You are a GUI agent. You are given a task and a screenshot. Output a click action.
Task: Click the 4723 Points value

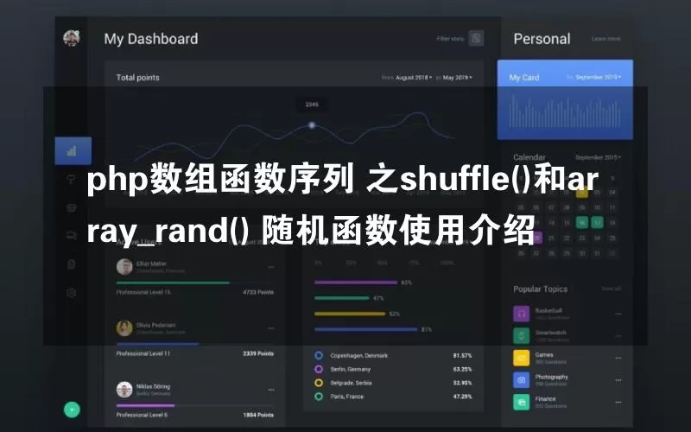258,292
